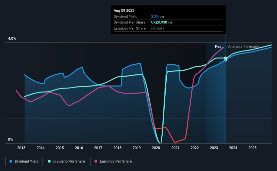This screenshot has width=277, height=171.
Task: Click the tooltip Earnings Per Share row label
Action: 130,28
